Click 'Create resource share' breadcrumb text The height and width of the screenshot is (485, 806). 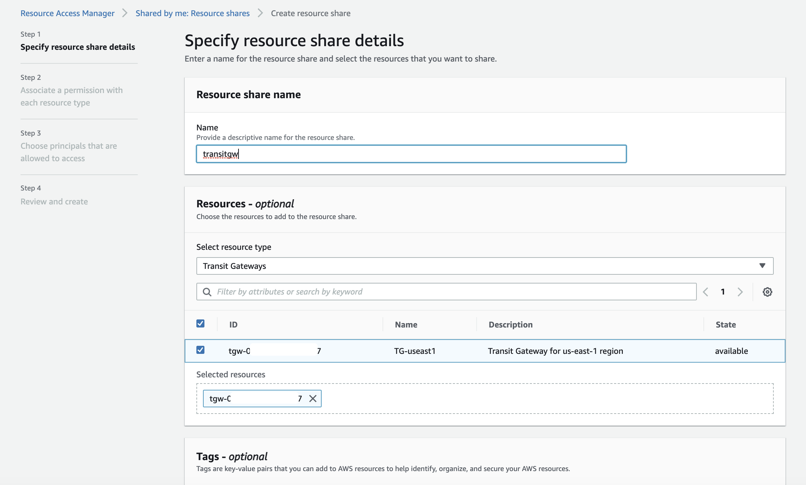pos(311,13)
